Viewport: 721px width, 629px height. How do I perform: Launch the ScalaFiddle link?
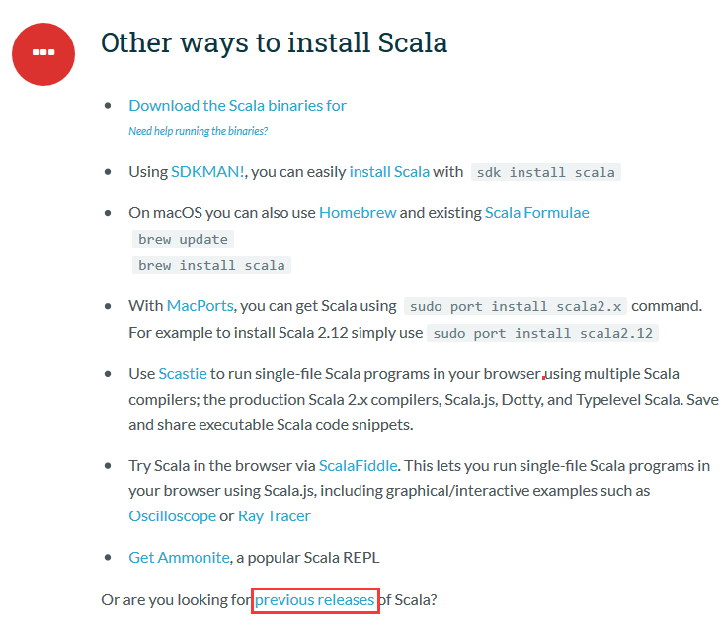pyautogui.click(x=356, y=465)
